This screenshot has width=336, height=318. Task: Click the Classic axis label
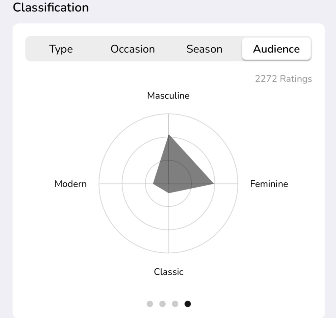(168, 272)
